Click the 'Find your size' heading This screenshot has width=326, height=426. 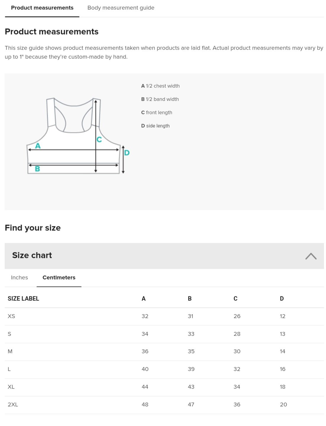pos(33,228)
